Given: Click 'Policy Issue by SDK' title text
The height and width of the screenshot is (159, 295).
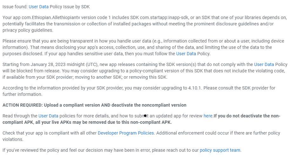Looking at the screenshot, I should pyautogui.click(x=70, y=7).
